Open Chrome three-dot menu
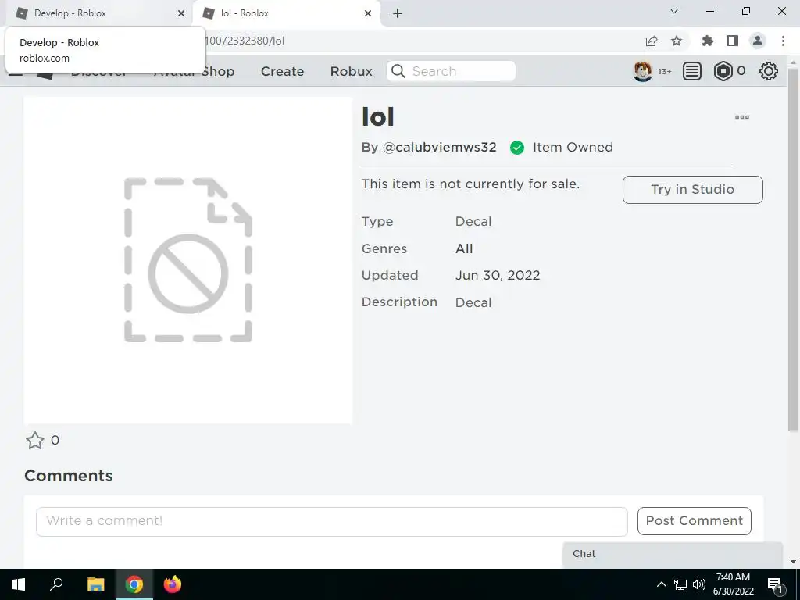Viewport: 800px width, 600px height. tap(783, 41)
